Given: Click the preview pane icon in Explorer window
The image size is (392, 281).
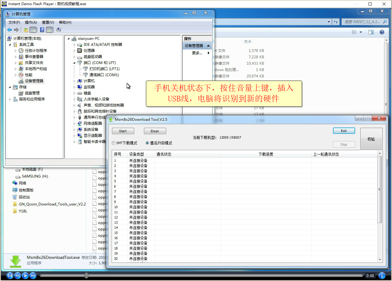Looking at the screenshot, I should point(371,32).
